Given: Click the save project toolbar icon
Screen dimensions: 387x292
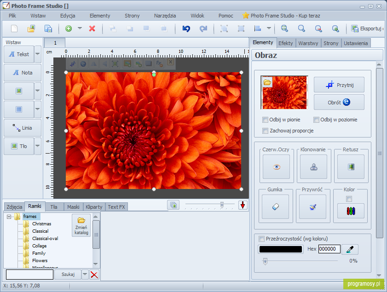Looking at the screenshot, I should [x=48, y=29].
